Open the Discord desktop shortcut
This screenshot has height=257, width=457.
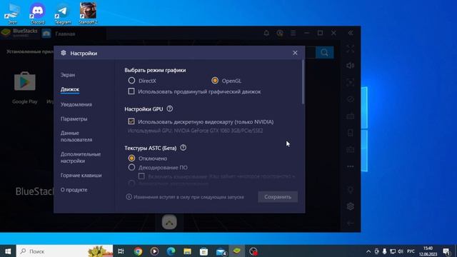(37, 14)
